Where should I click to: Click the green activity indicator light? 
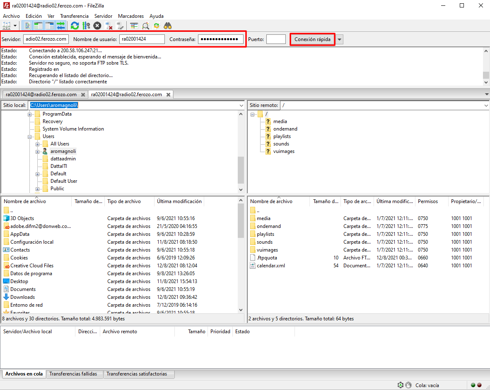[x=473, y=385]
